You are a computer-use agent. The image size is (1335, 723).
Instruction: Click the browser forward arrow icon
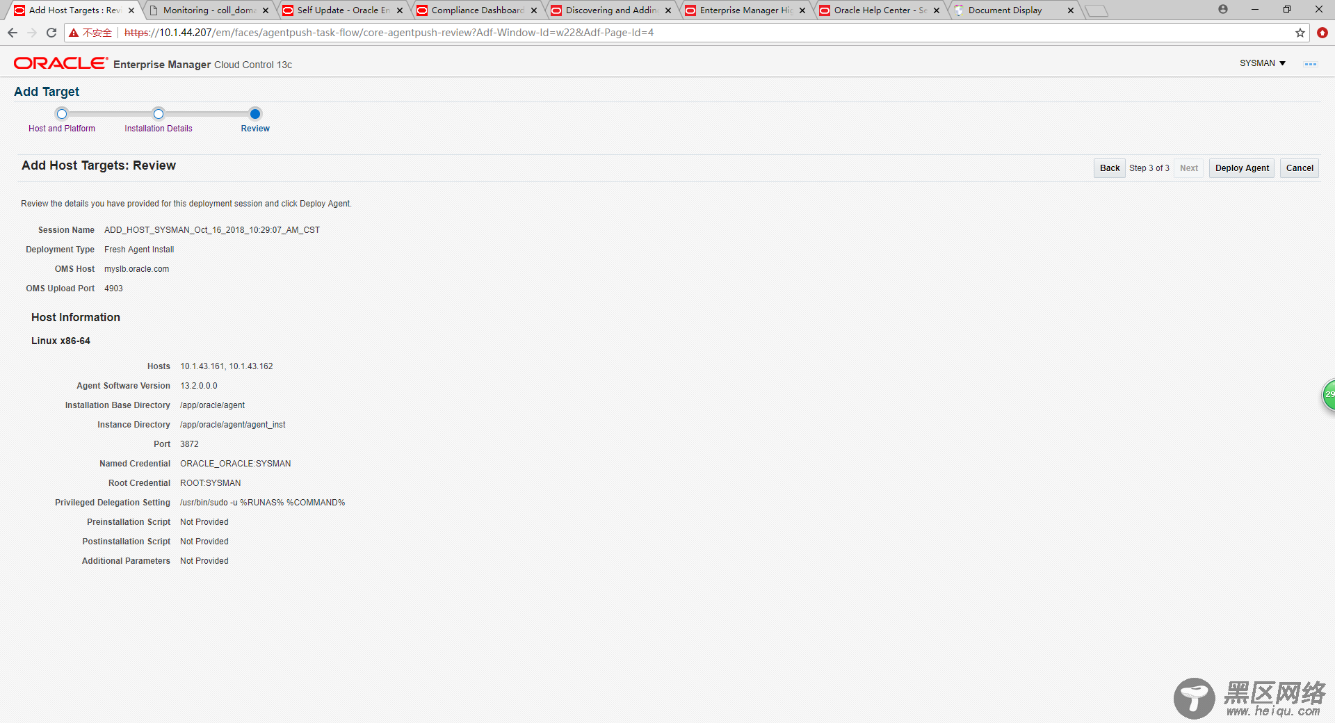(x=32, y=33)
